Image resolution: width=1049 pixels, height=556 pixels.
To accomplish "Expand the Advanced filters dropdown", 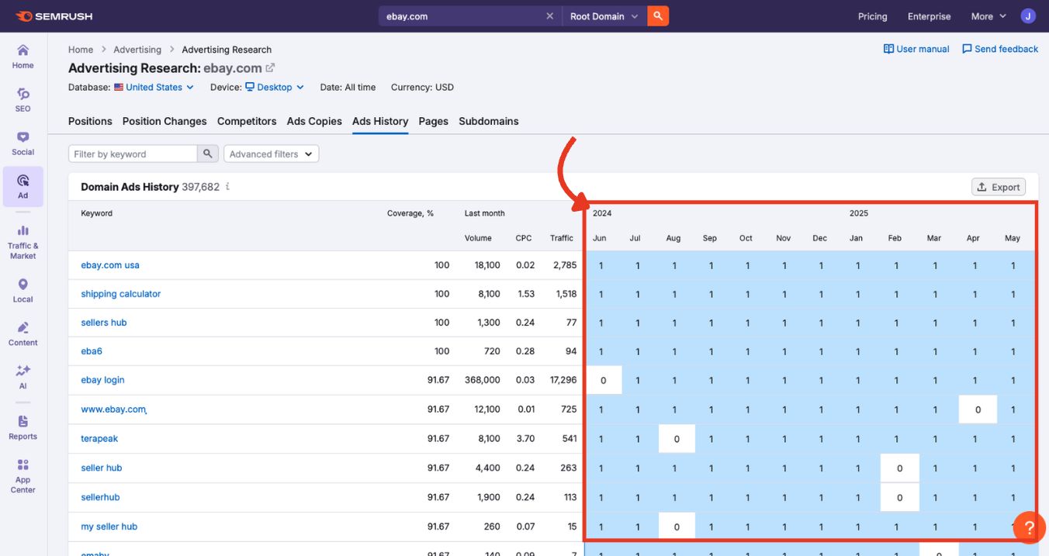I will pos(271,154).
